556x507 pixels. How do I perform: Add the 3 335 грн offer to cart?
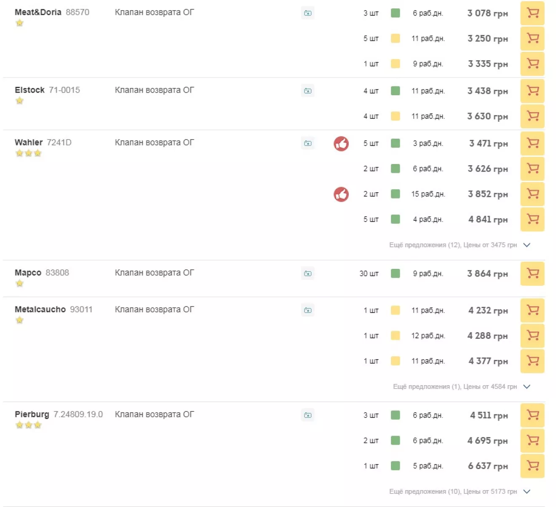click(532, 64)
